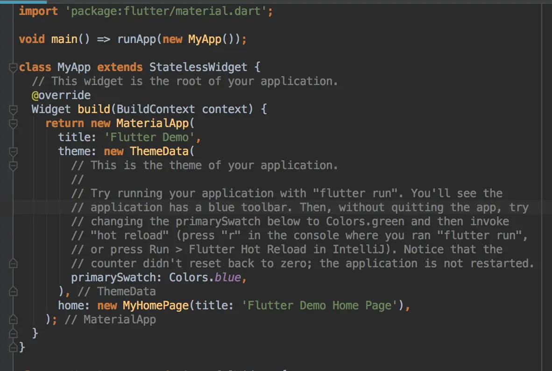This screenshot has height=371, width=552.
Task: Click the 'StatelessWidget' type name
Action: tap(198, 67)
